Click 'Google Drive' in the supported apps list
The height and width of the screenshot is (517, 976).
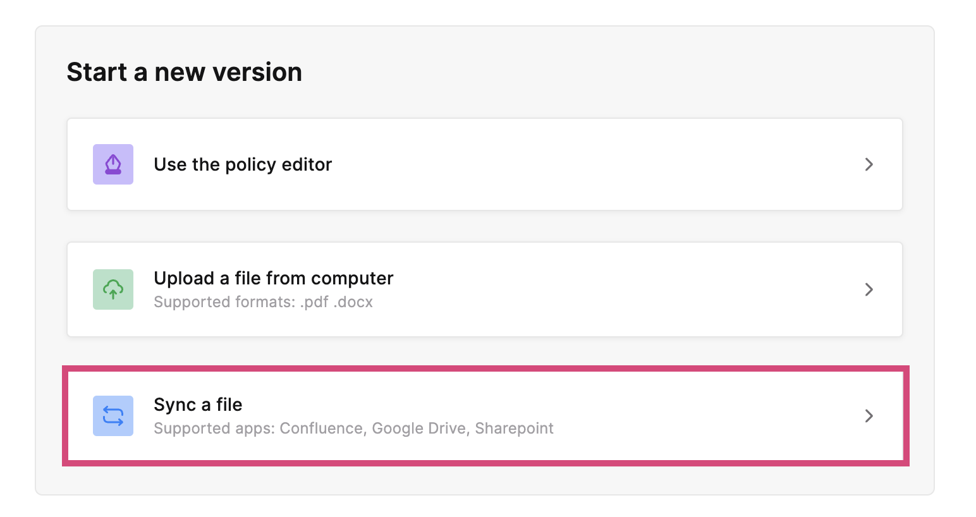420,429
